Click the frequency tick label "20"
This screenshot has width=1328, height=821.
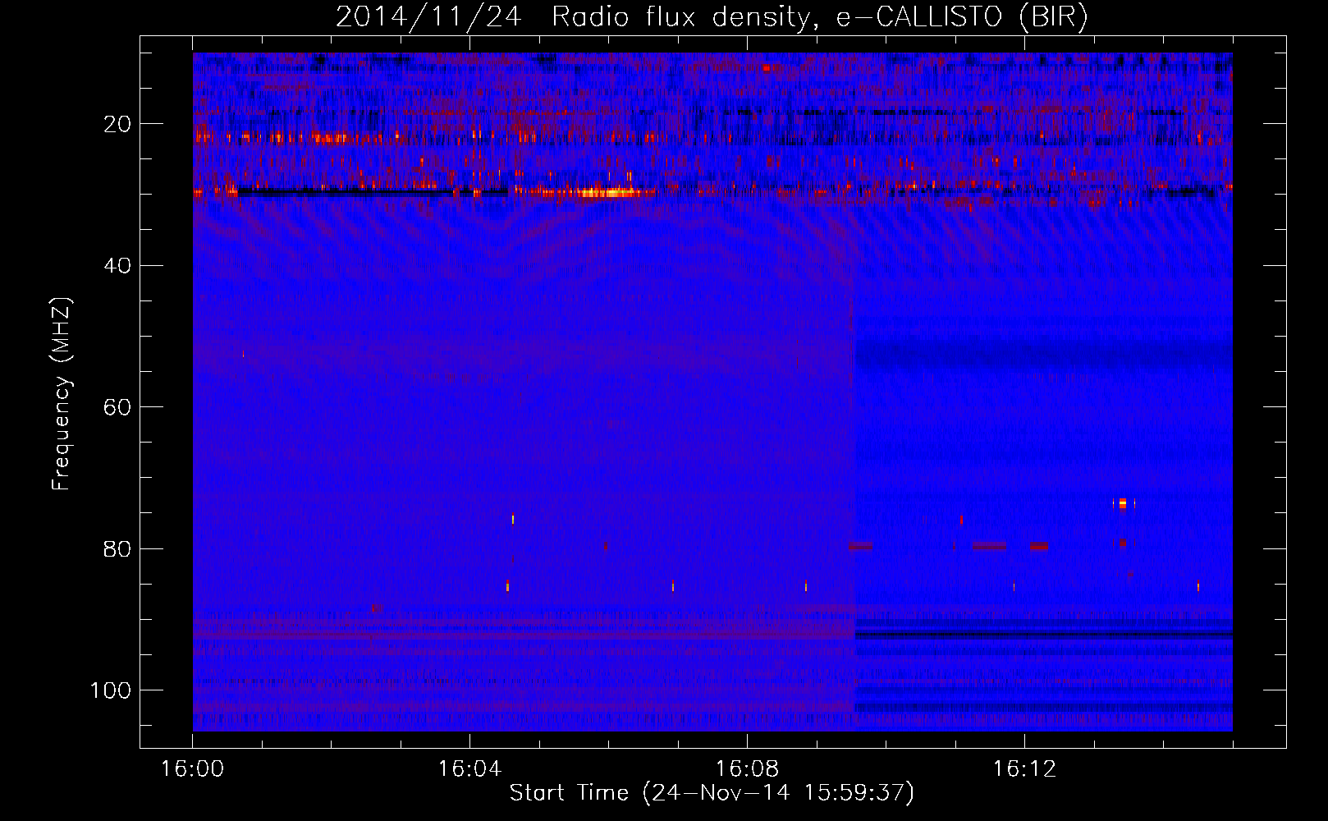pyautogui.click(x=118, y=124)
